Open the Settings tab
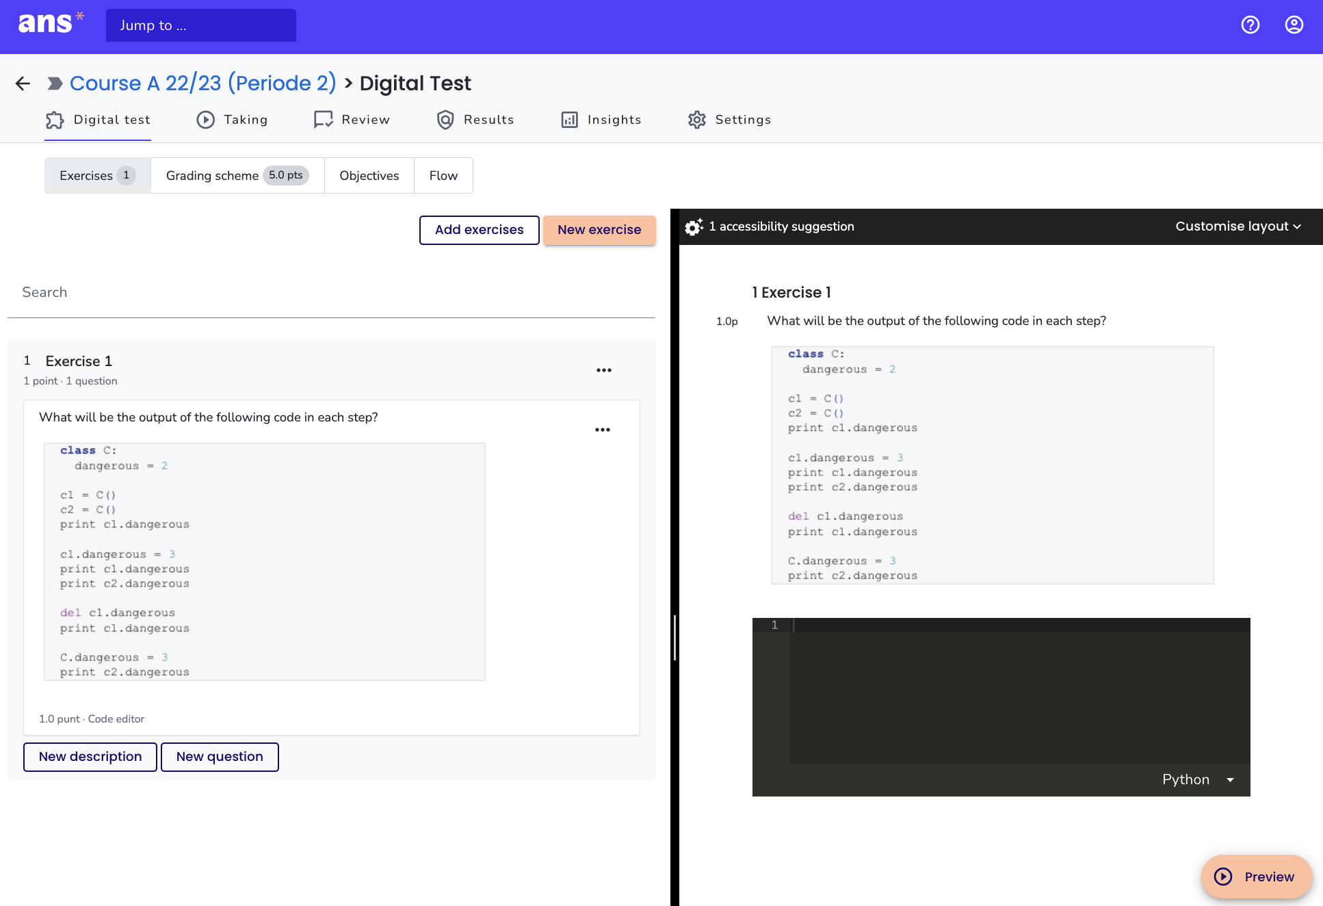Screen dimensions: 1323x906 [729, 120]
